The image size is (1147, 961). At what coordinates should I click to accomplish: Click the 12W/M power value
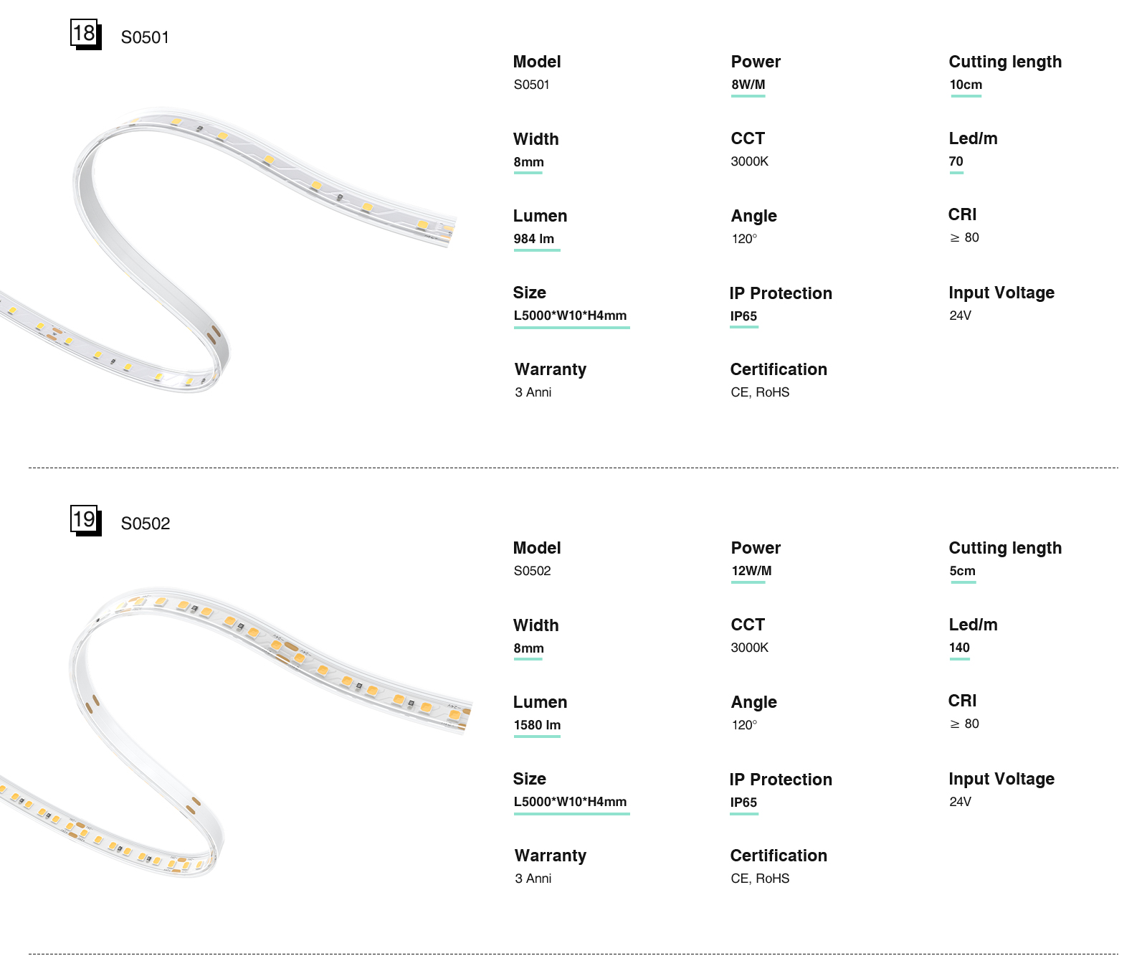pyautogui.click(x=751, y=571)
